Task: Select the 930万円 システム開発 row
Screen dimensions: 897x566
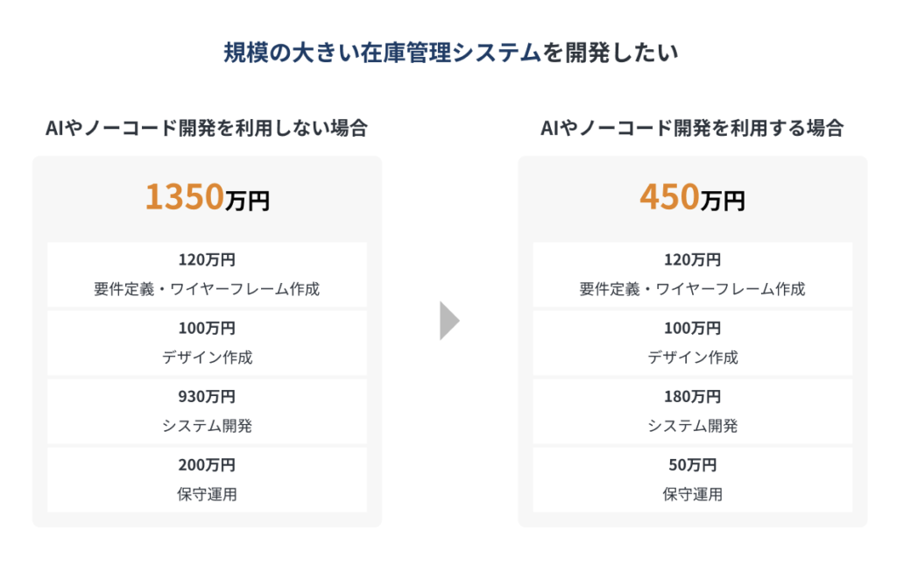Action: coord(207,411)
